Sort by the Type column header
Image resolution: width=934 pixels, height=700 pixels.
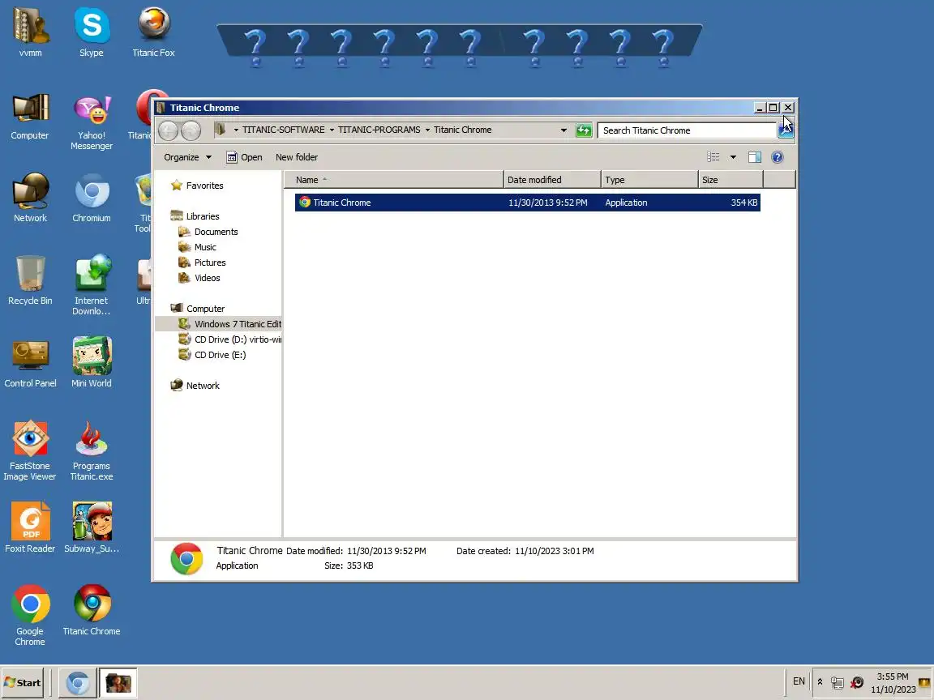[649, 180]
